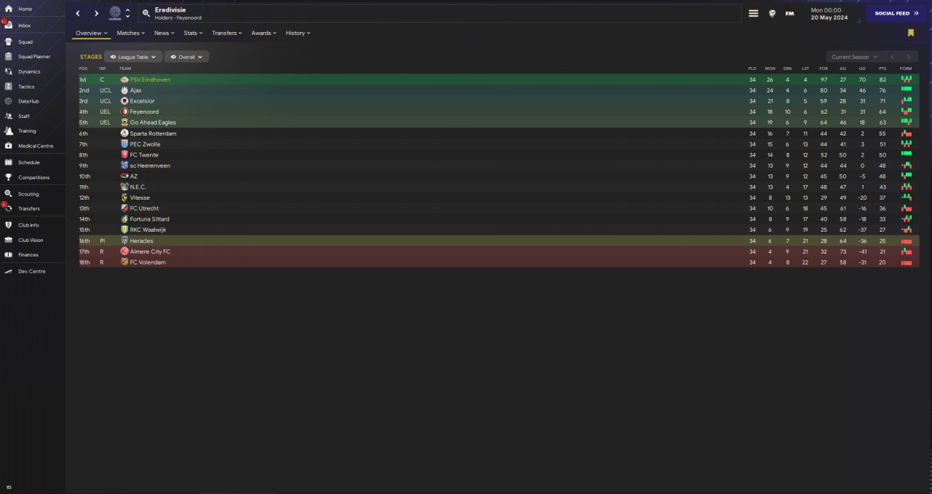
Task: Use the up/down chevrons beside the competition logo
Action: (128, 13)
